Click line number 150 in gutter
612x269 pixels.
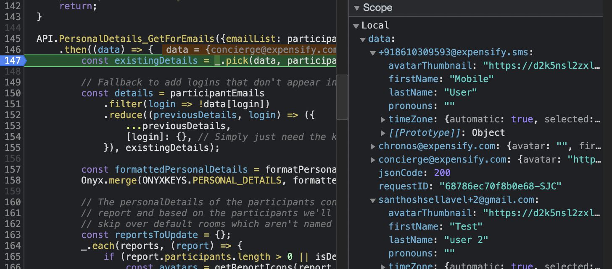point(13,93)
